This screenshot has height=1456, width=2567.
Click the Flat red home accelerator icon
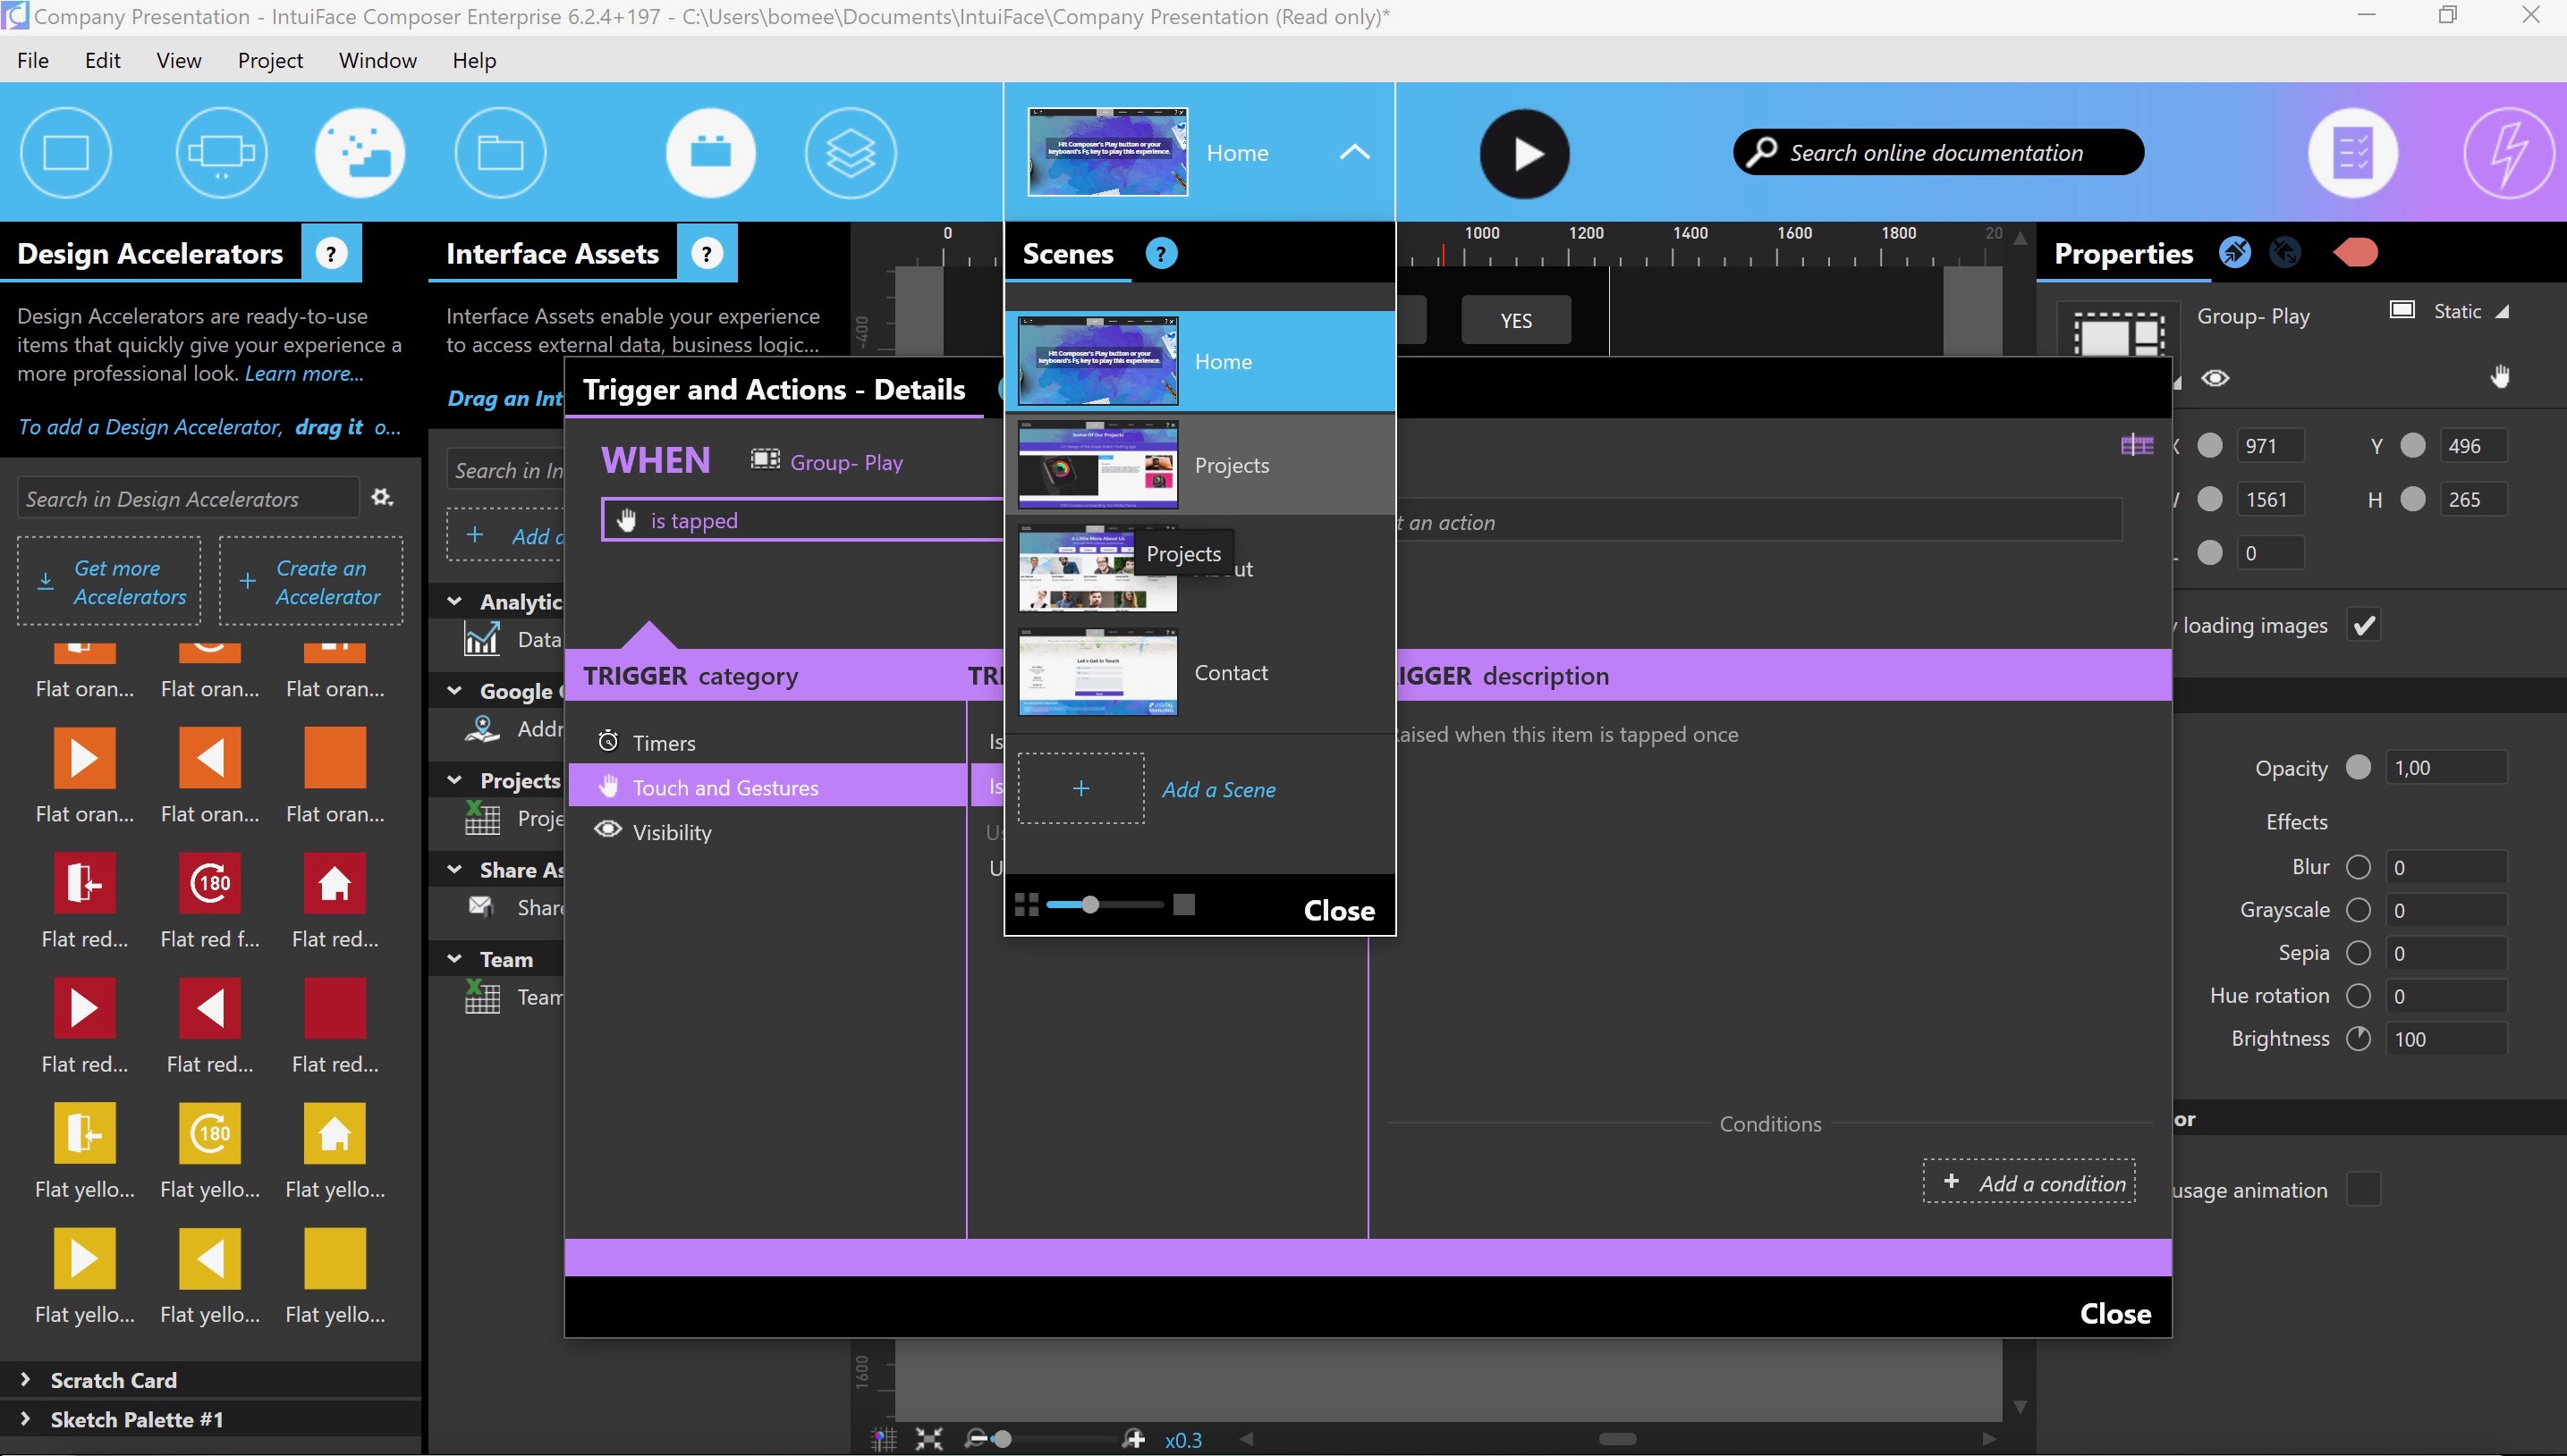point(335,884)
